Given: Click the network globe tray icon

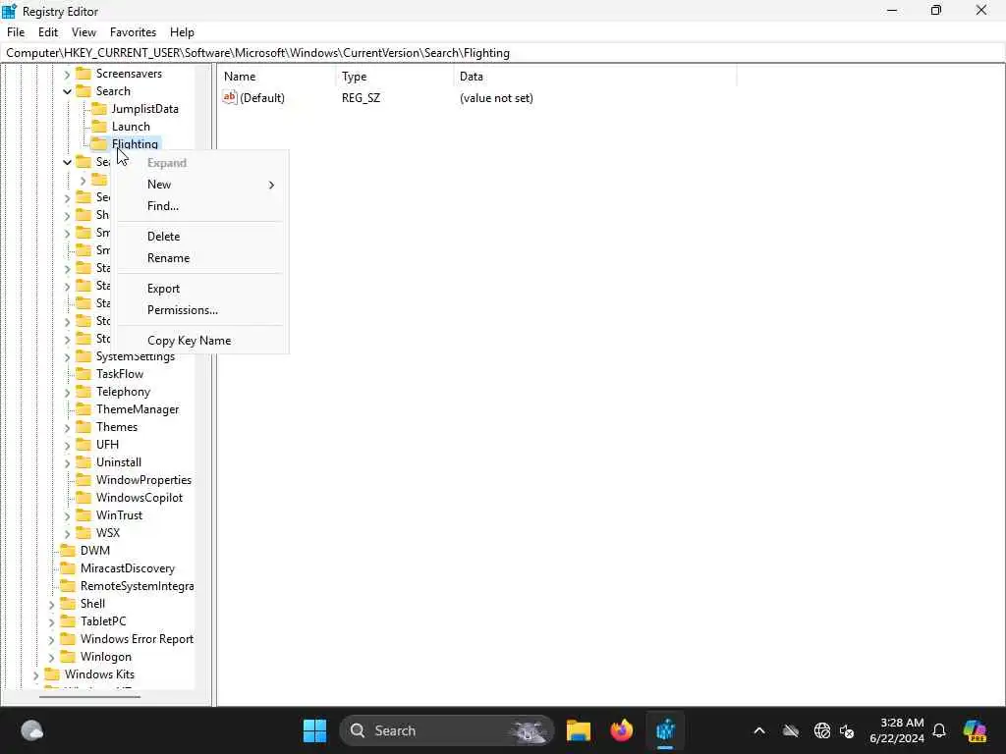Looking at the screenshot, I should tap(821, 730).
